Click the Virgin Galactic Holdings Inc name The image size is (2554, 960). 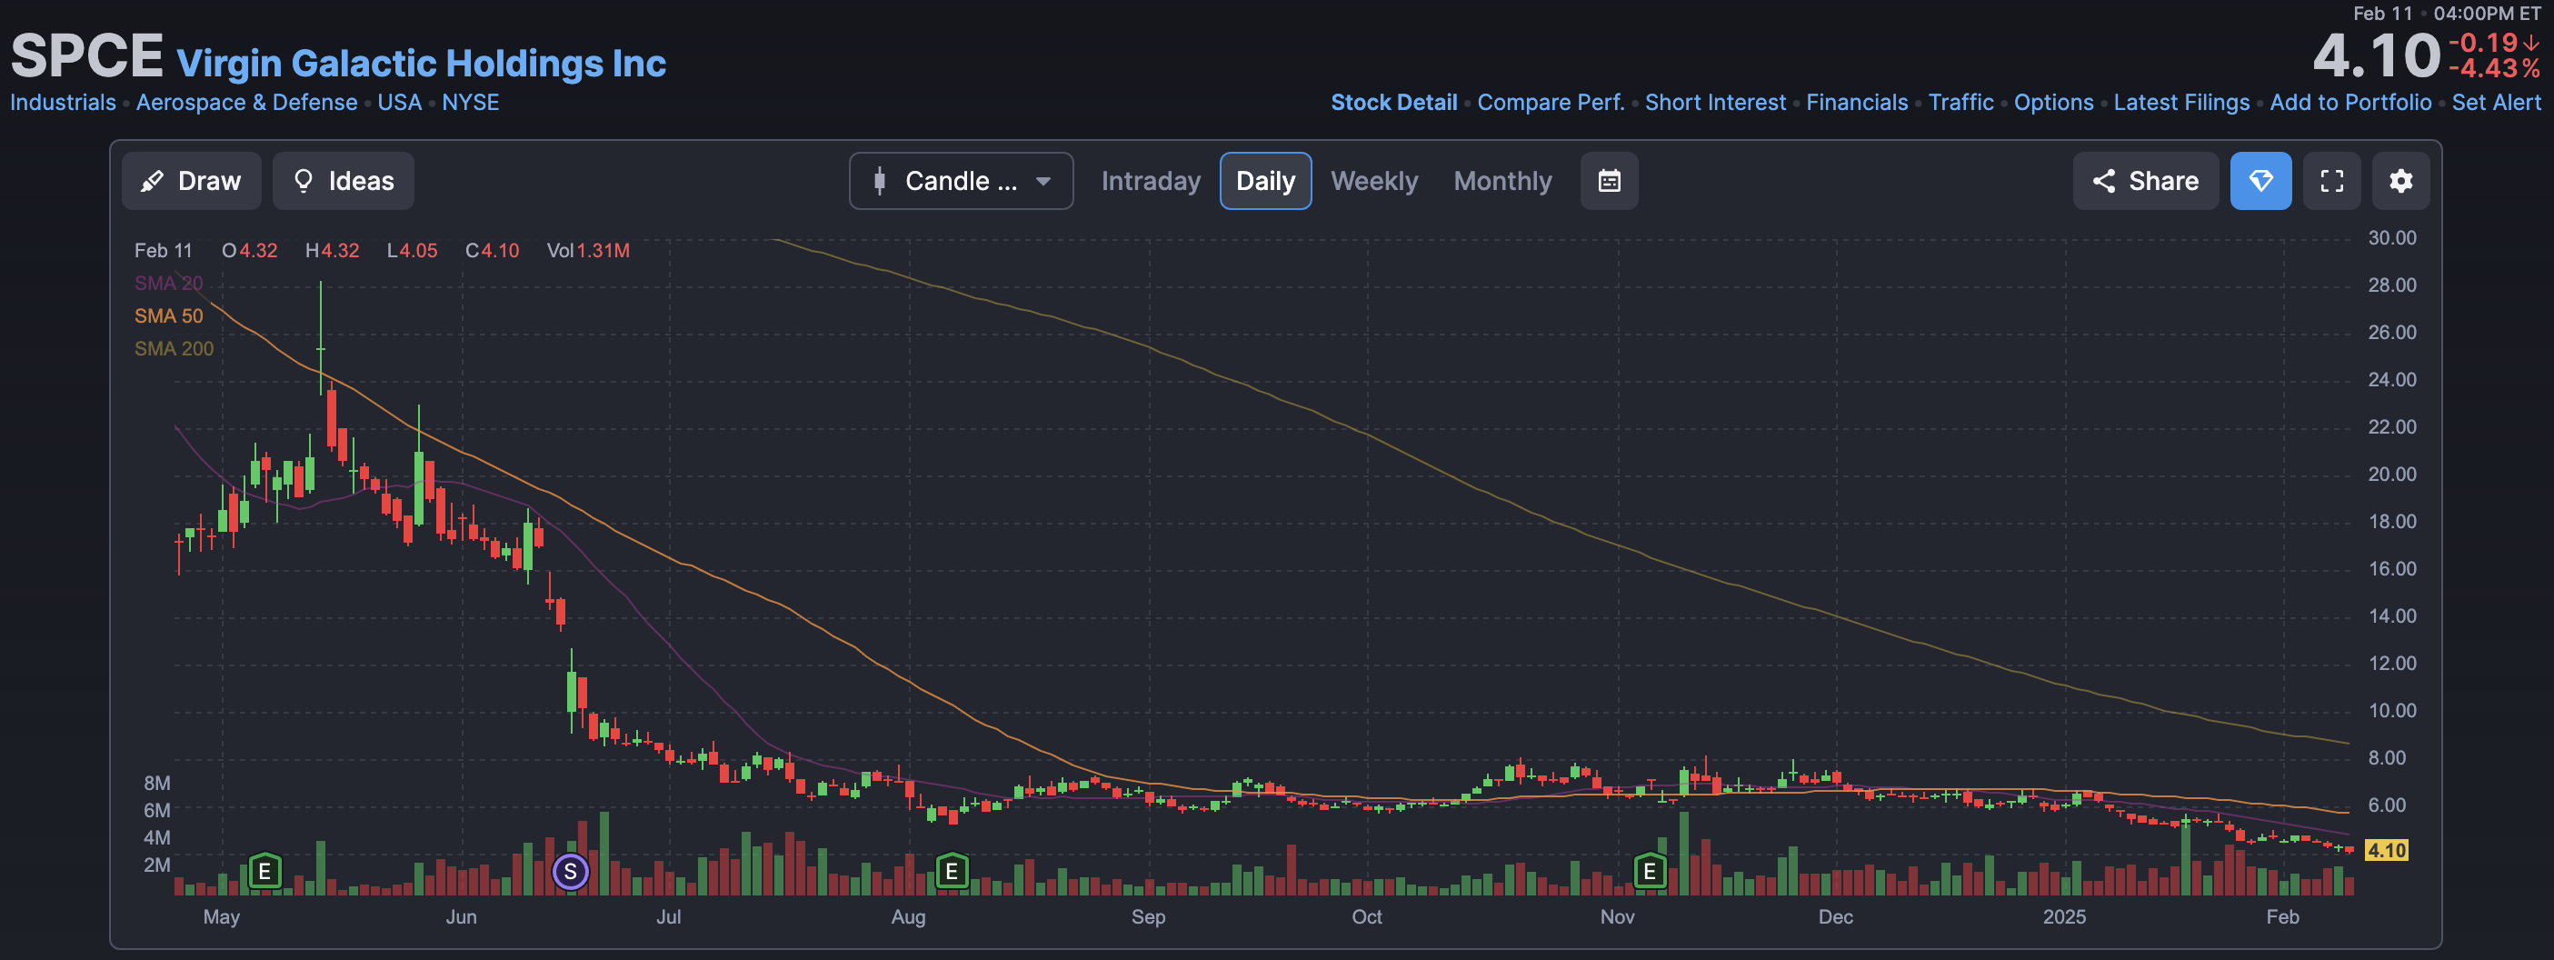[422, 63]
